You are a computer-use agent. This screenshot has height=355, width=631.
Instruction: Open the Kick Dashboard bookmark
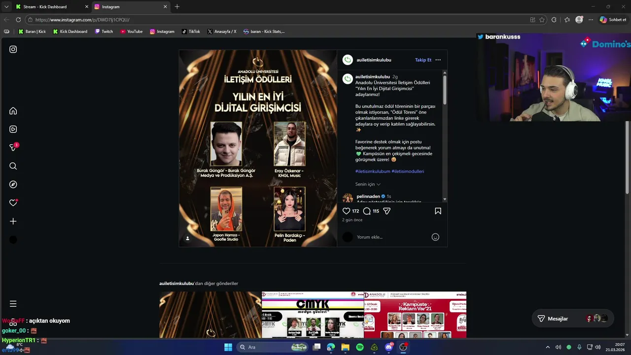point(70,32)
